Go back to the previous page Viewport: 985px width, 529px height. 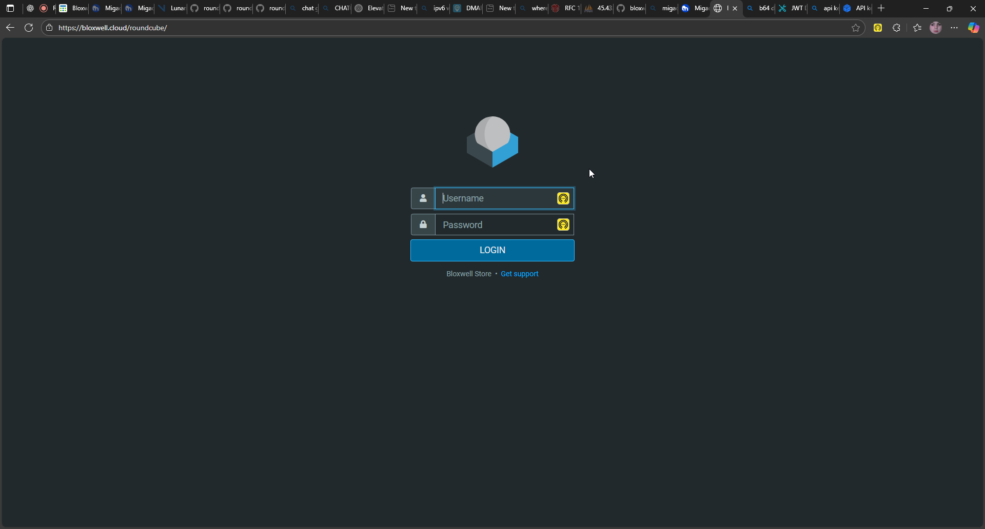[x=10, y=28]
